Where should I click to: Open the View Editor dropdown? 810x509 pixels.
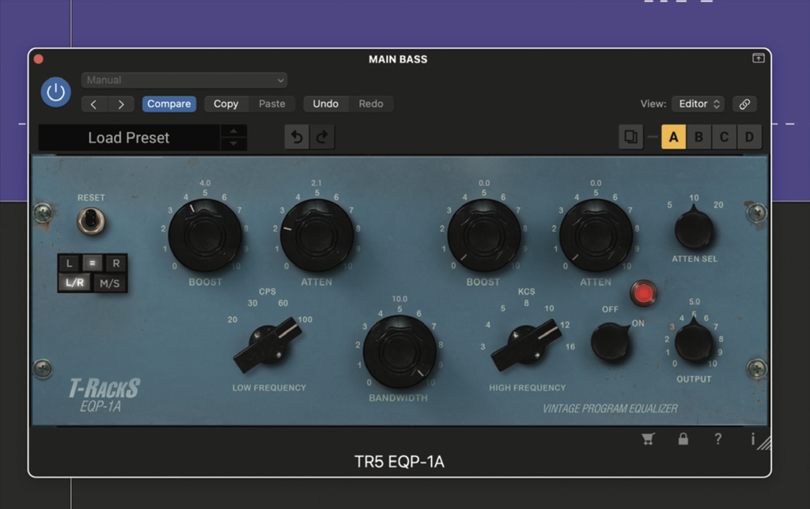point(698,104)
